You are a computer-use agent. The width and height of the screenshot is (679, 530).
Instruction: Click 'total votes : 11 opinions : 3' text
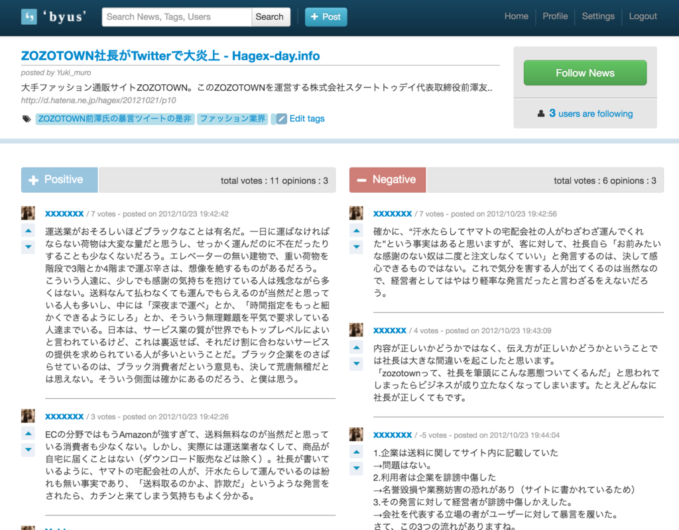pos(274,181)
